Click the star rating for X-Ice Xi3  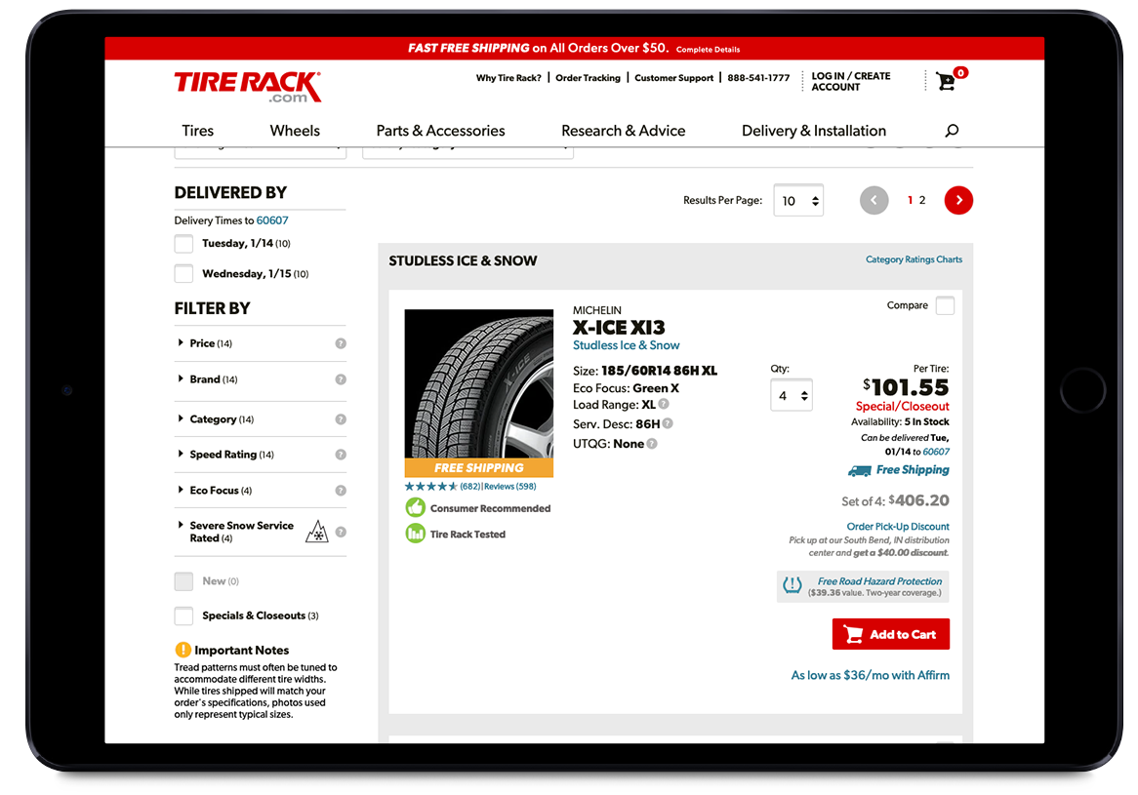[x=431, y=487]
